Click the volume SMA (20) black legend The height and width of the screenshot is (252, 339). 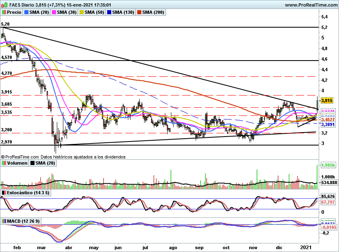43,163
